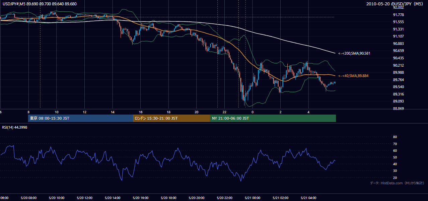Click the bottom date label 5/20 22:00

pyautogui.click(x=224, y=198)
